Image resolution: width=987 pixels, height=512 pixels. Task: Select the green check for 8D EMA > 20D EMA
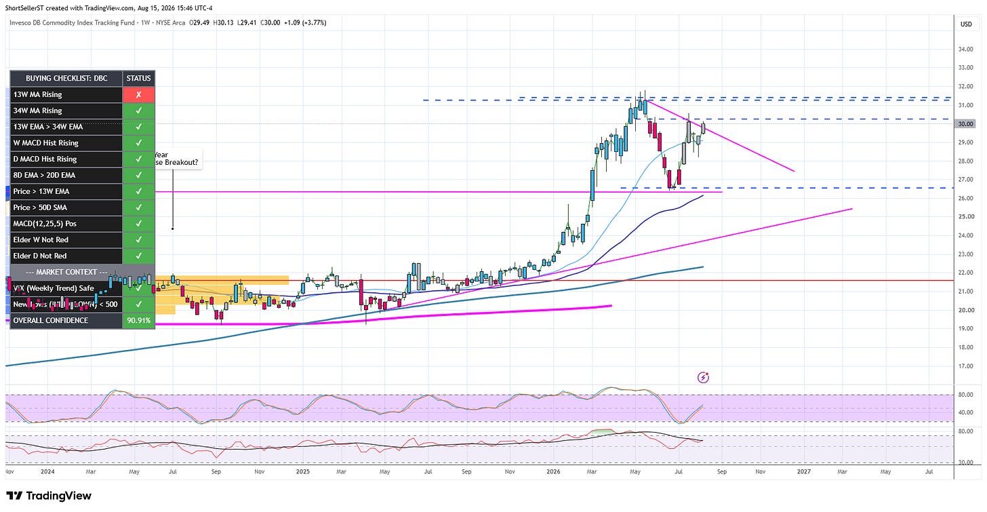[x=138, y=175]
